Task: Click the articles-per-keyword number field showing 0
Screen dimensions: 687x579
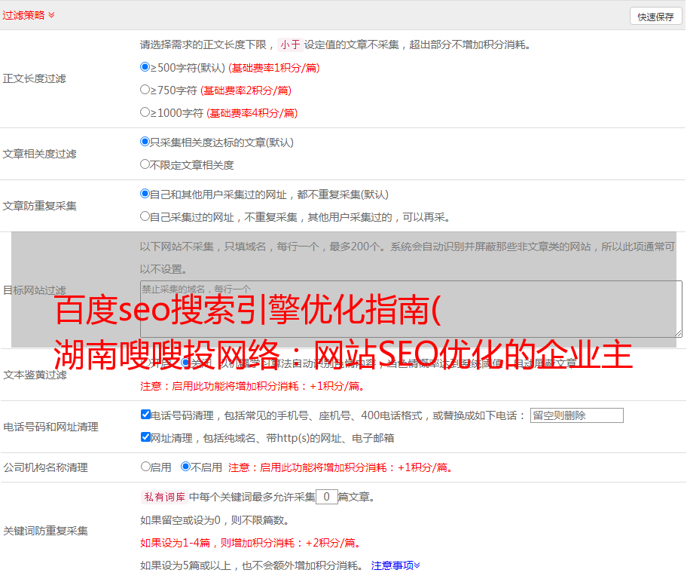Action: [x=326, y=497]
